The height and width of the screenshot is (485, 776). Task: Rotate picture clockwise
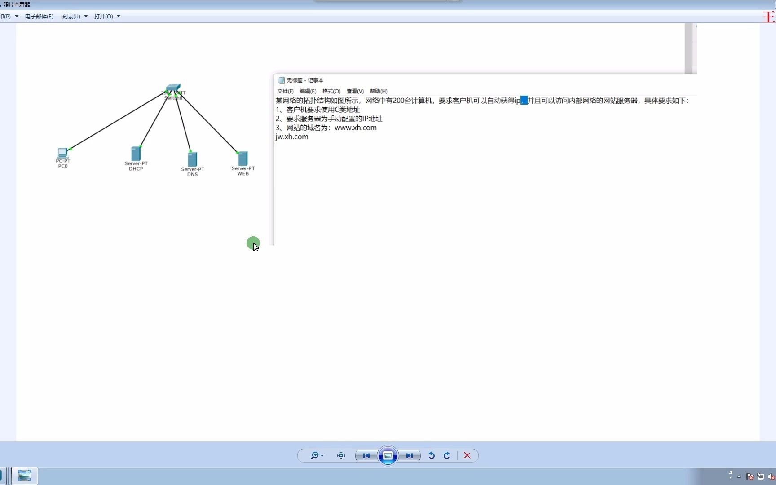point(447,455)
